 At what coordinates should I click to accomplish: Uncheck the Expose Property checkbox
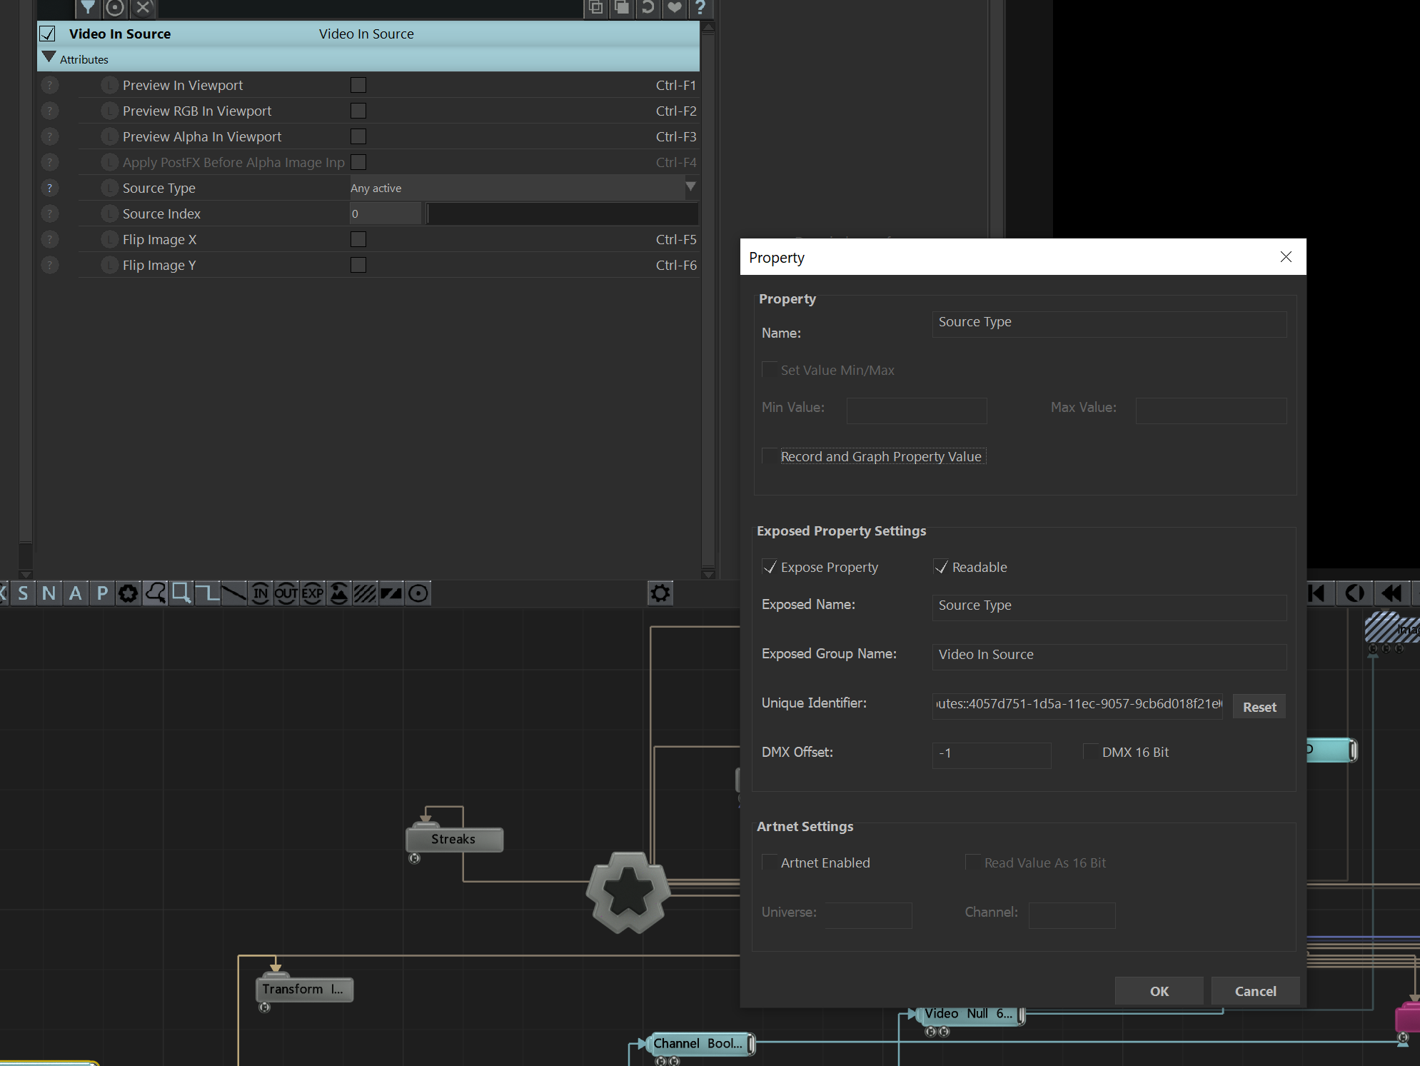pyautogui.click(x=770, y=567)
